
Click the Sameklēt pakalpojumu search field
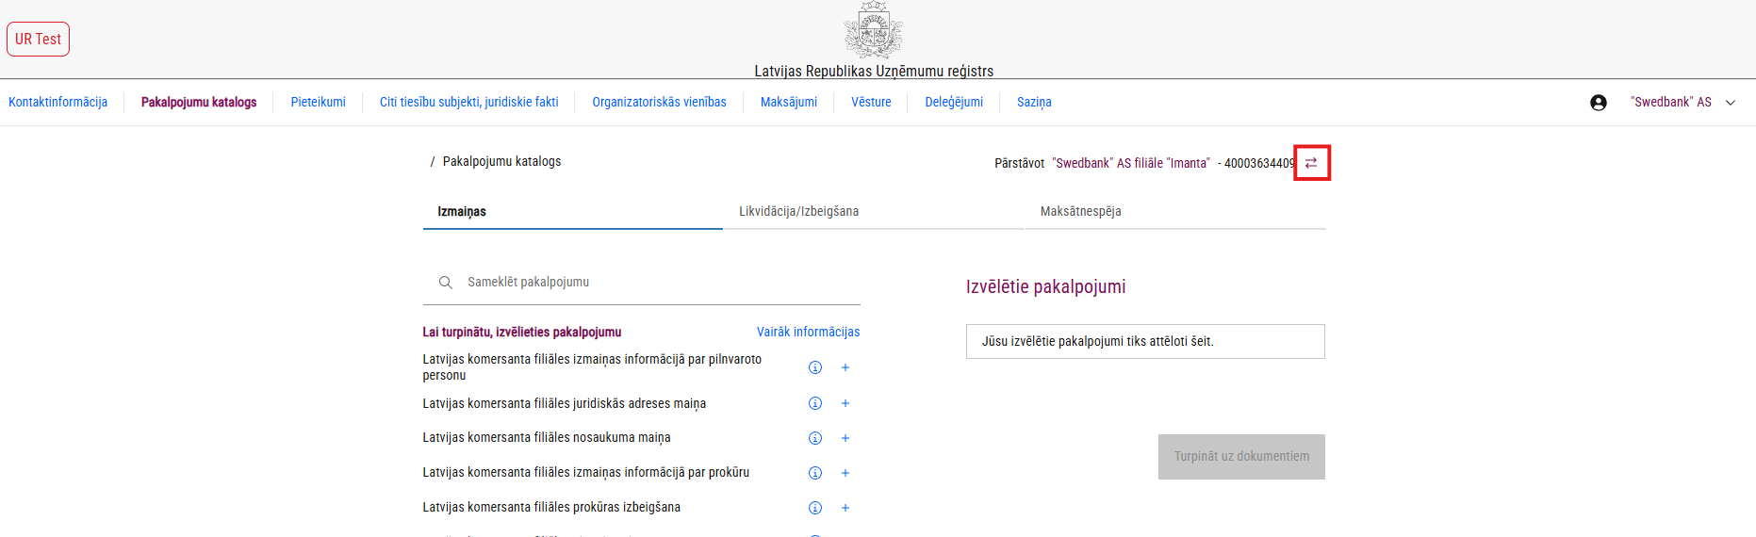642,283
